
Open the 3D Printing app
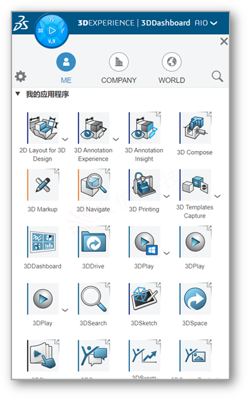144,185
